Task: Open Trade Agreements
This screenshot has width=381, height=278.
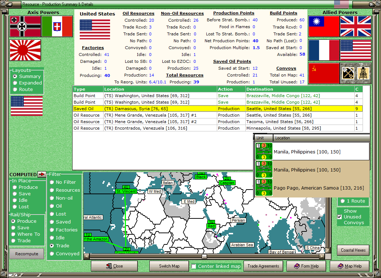Action: [x=263, y=266]
